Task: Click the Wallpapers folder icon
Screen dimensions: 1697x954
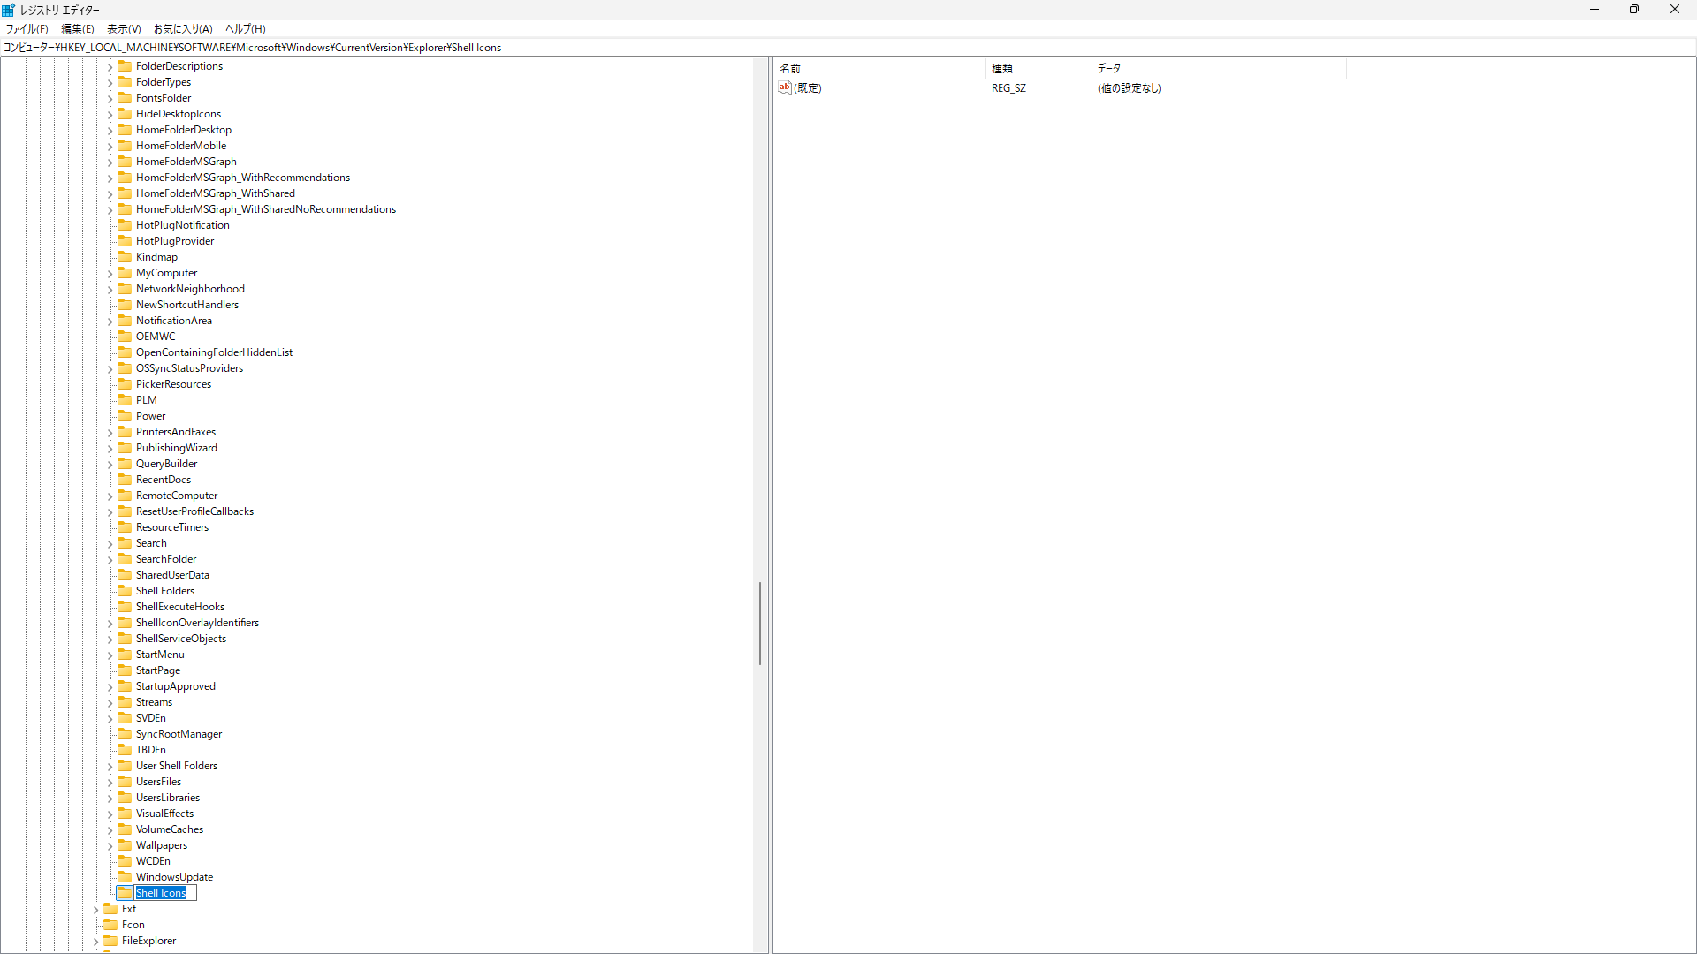Action: (x=125, y=845)
